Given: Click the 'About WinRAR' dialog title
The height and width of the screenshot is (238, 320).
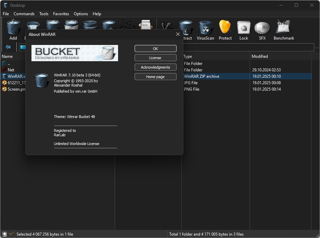Looking at the screenshot, I should [42, 34].
